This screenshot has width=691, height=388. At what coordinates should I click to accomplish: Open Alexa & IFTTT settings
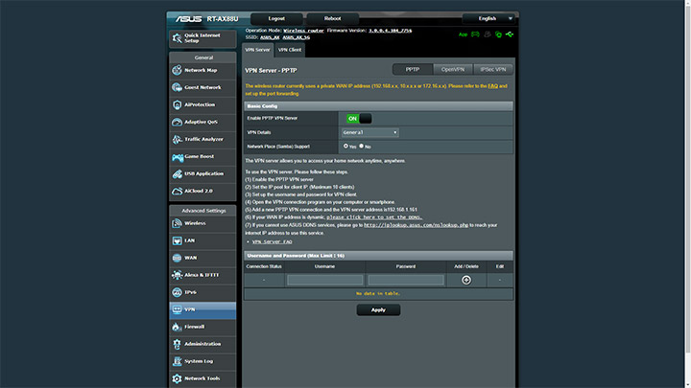tap(203, 275)
